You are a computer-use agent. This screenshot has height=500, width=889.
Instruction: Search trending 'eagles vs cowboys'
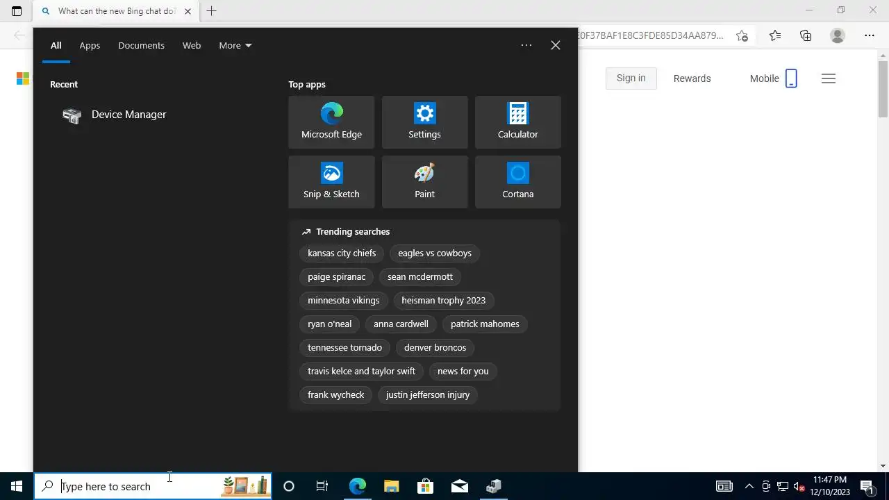pos(435,253)
